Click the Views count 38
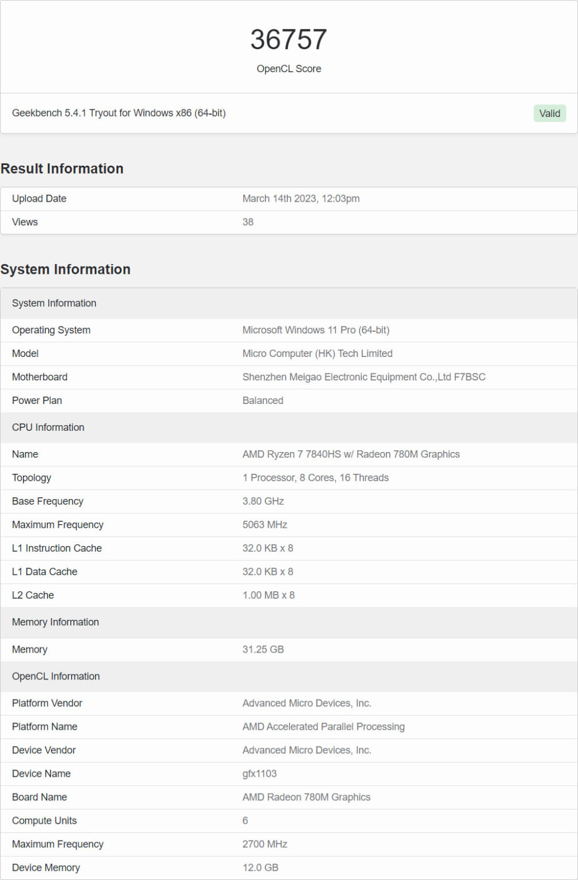 click(x=248, y=222)
